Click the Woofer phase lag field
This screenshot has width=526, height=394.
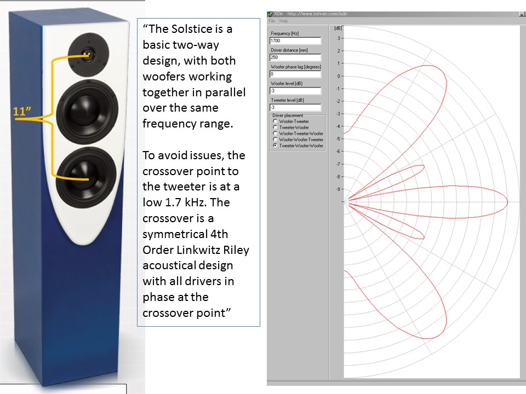295,74
